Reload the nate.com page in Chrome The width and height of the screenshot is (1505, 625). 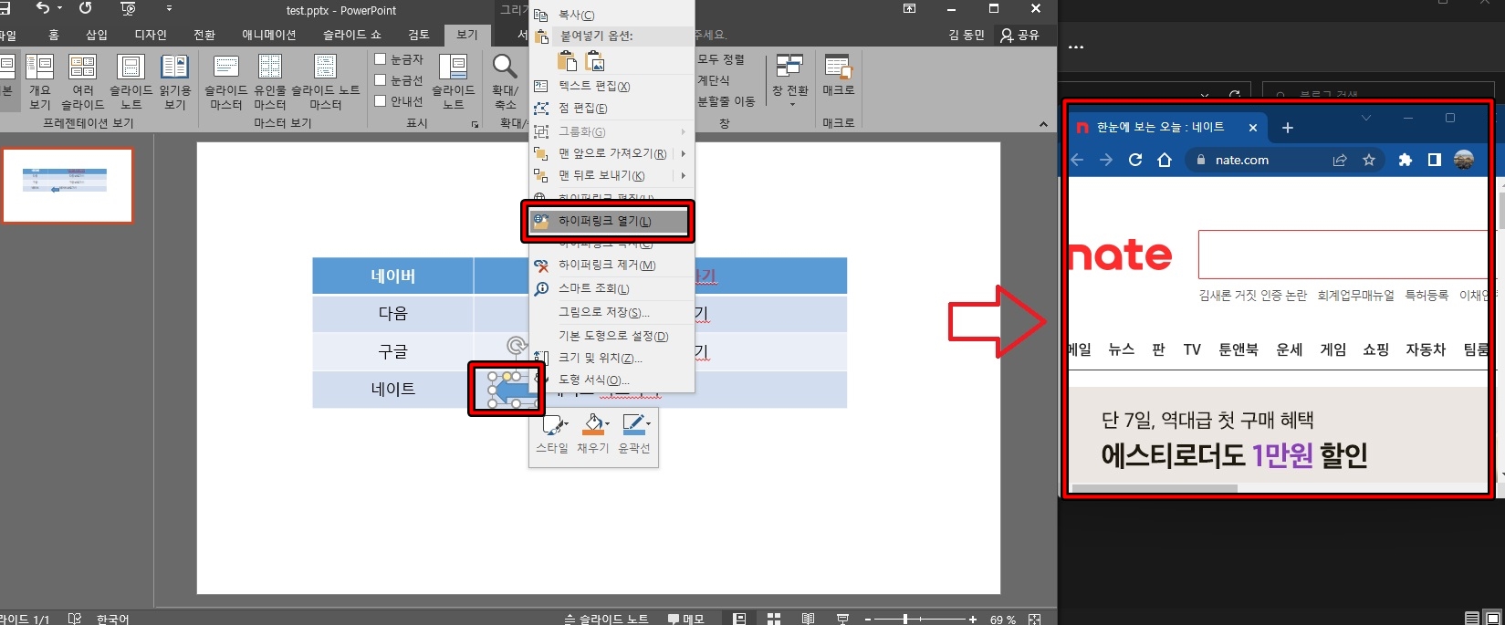(1135, 160)
